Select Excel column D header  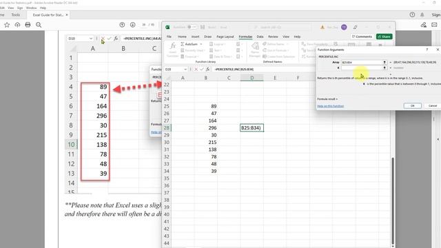click(252, 78)
